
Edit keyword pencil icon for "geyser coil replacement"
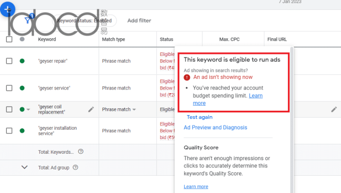click(x=91, y=109)
